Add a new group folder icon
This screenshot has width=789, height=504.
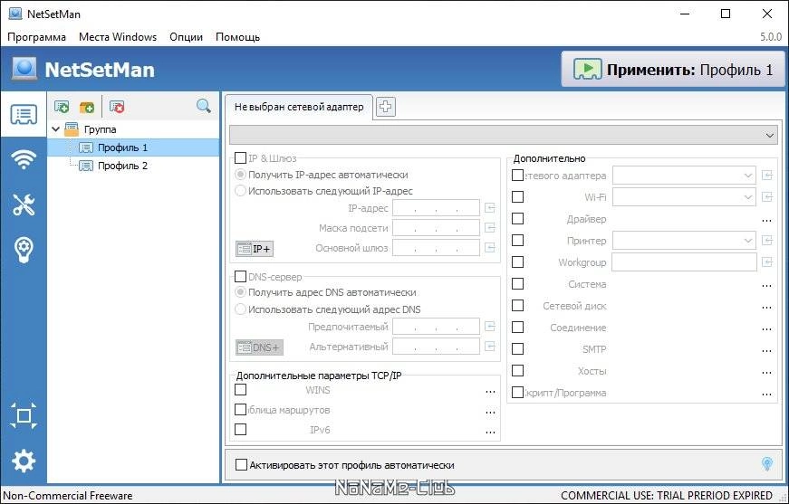[87, 107]
